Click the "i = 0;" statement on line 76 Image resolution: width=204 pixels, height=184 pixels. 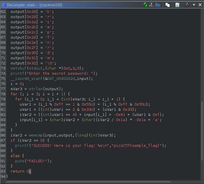pyautogui.click(x=17, y=84)
